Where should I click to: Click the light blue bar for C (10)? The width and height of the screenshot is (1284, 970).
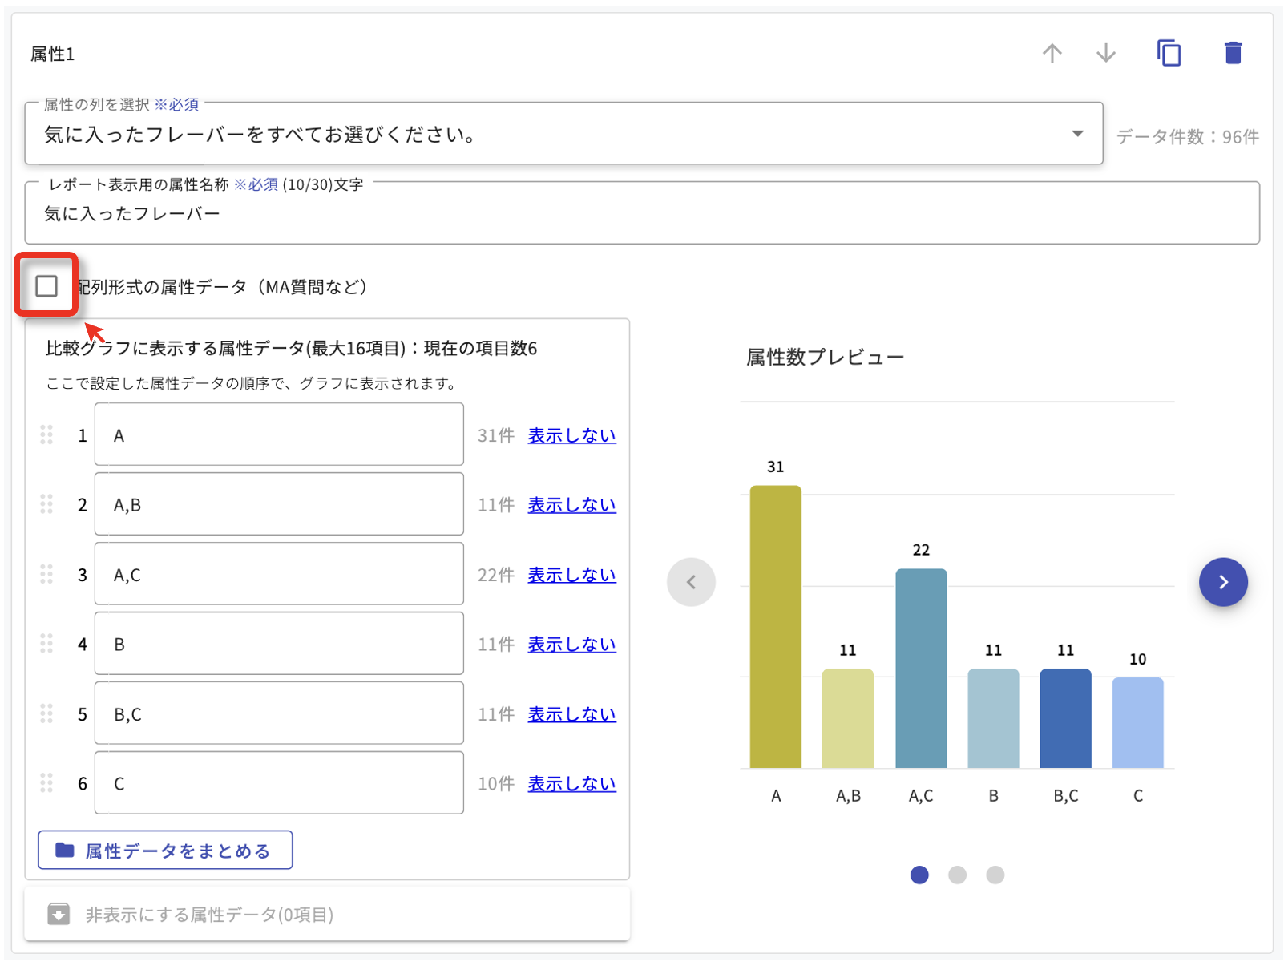pos(1137,723)
